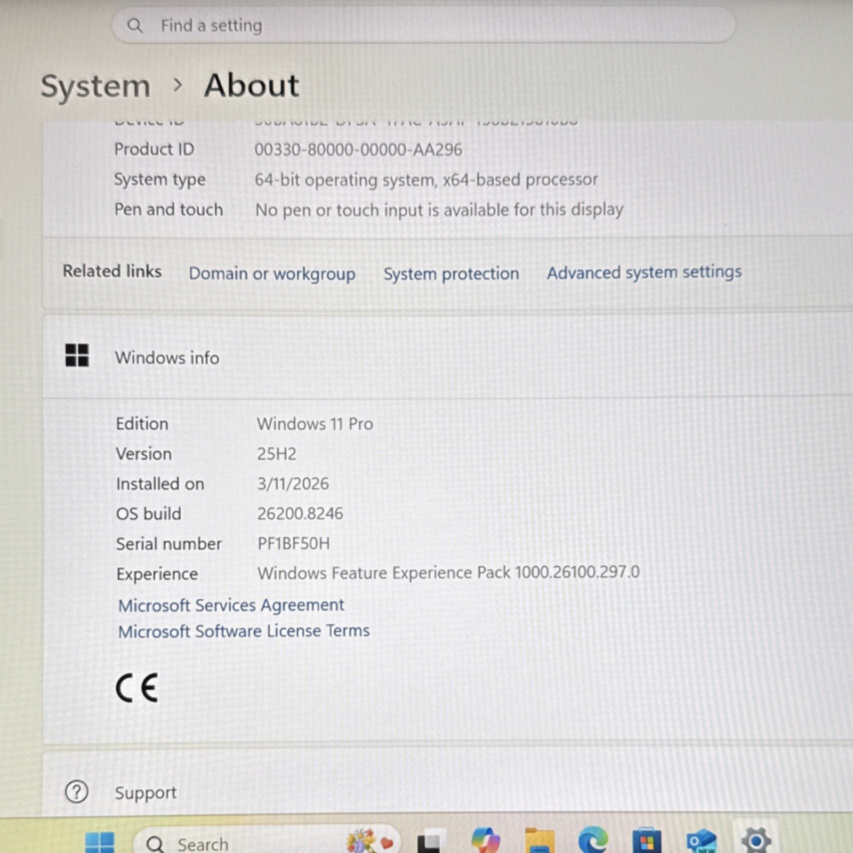Image resolution: width=853 pixels, height=853 pixels.
Task: Click the taskbar search magnifier icon
Action: [x=155, y=844]
